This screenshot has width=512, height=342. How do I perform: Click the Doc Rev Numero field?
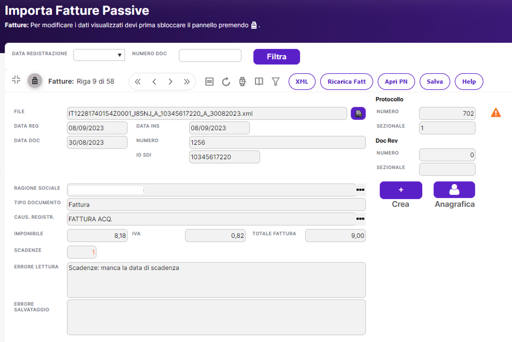coord(447,155)
